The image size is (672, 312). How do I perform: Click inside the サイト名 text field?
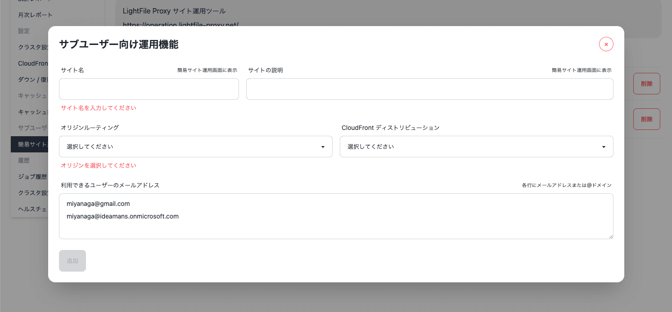coord(149,89)
